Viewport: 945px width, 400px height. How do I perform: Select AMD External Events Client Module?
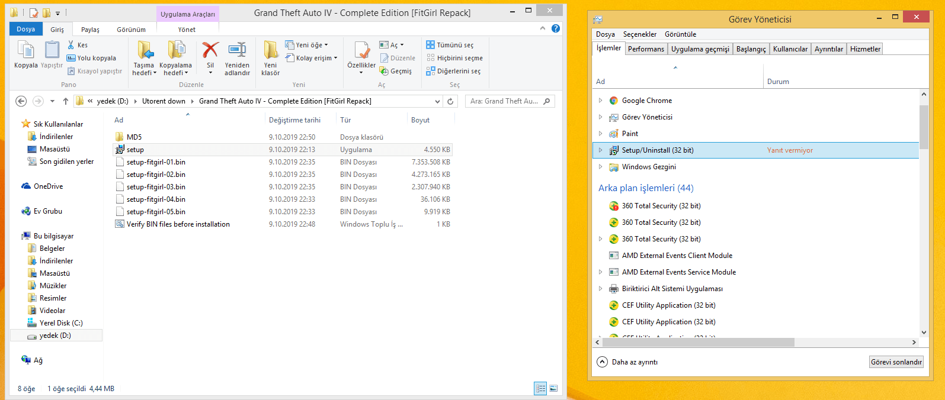tap(677, 256)
